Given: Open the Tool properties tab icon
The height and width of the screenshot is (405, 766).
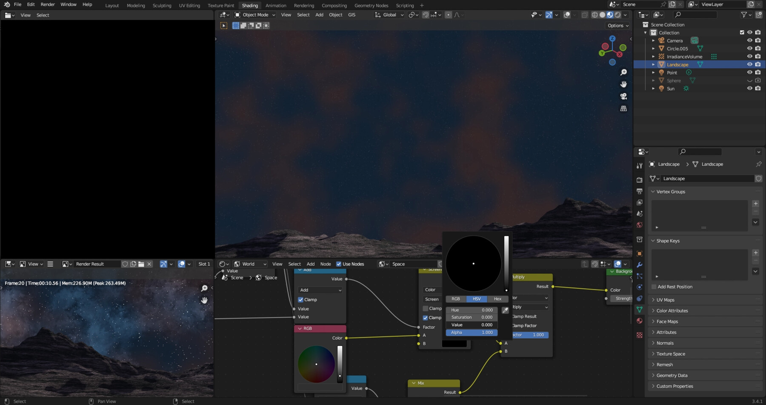Looking at the screenshot, I should [639, 166].
